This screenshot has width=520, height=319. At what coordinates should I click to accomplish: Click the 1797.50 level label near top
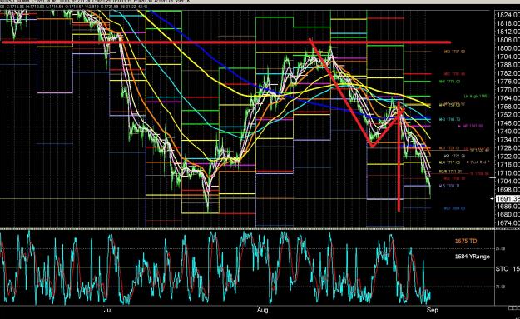[x=454, y=52]
